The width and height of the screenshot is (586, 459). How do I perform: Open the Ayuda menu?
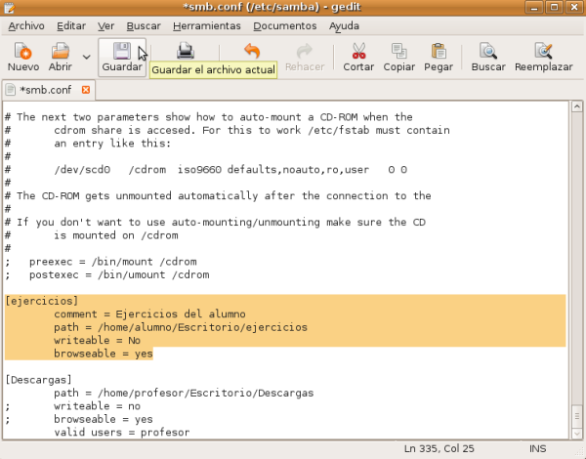pos(344,24)
